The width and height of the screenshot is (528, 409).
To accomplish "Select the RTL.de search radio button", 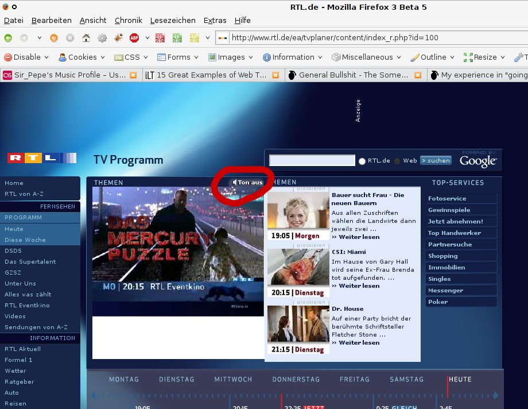I will (x=362, y=161).
